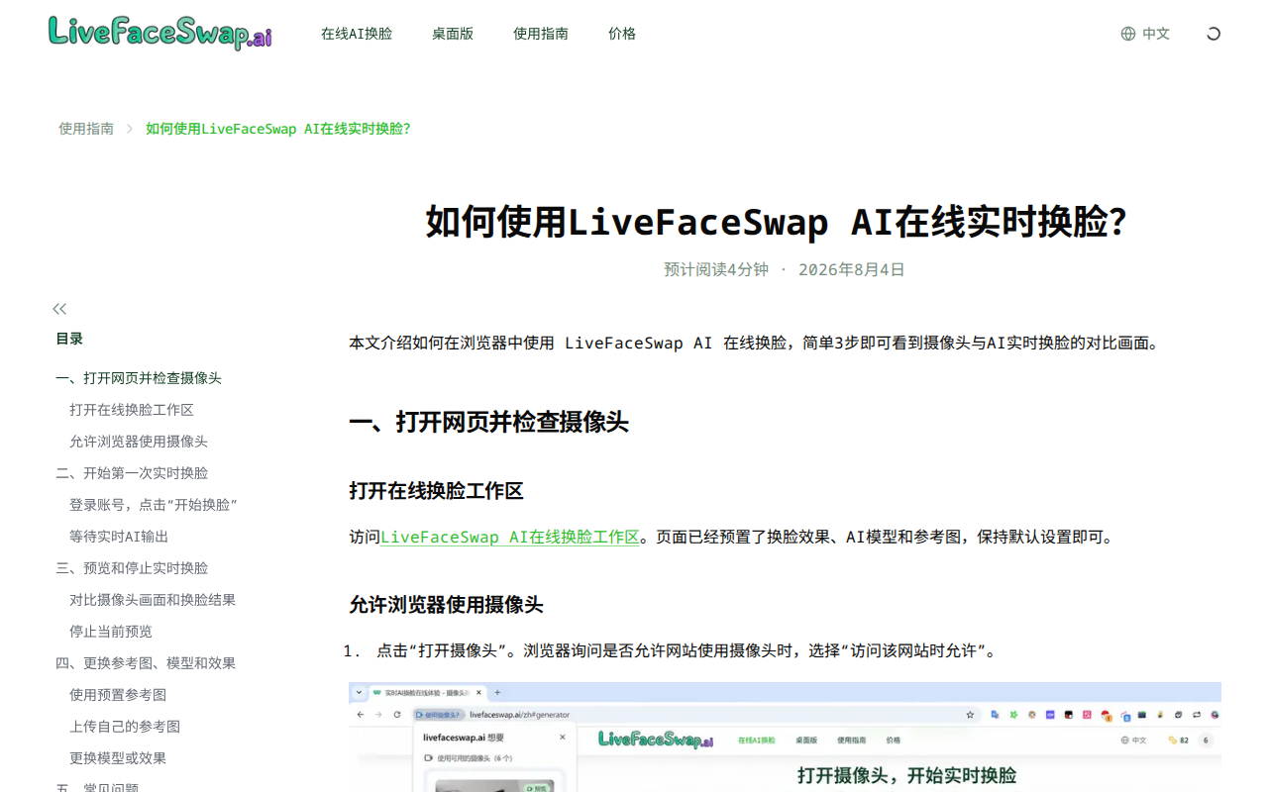
Task: Click the LiveFaceSwap.ai logo
Action: [159, 33]
